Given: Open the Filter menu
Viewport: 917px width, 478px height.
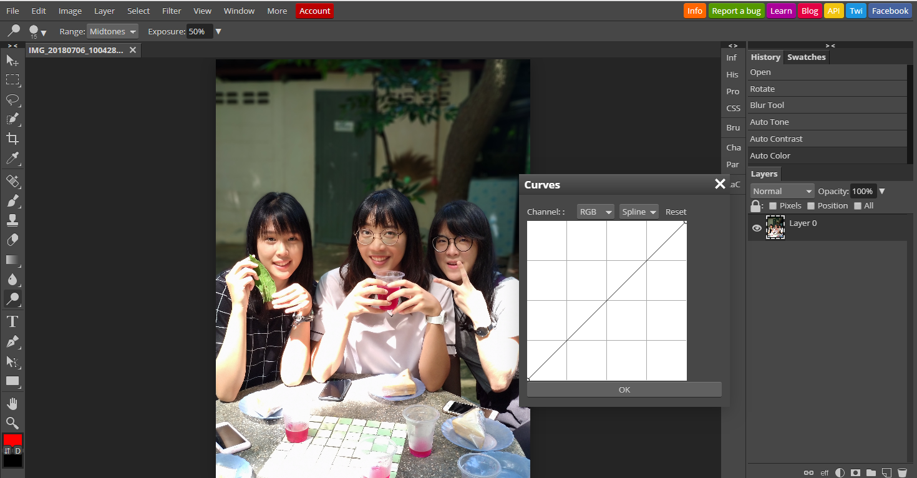Looking at the screenshot, I should click(172, 11).
